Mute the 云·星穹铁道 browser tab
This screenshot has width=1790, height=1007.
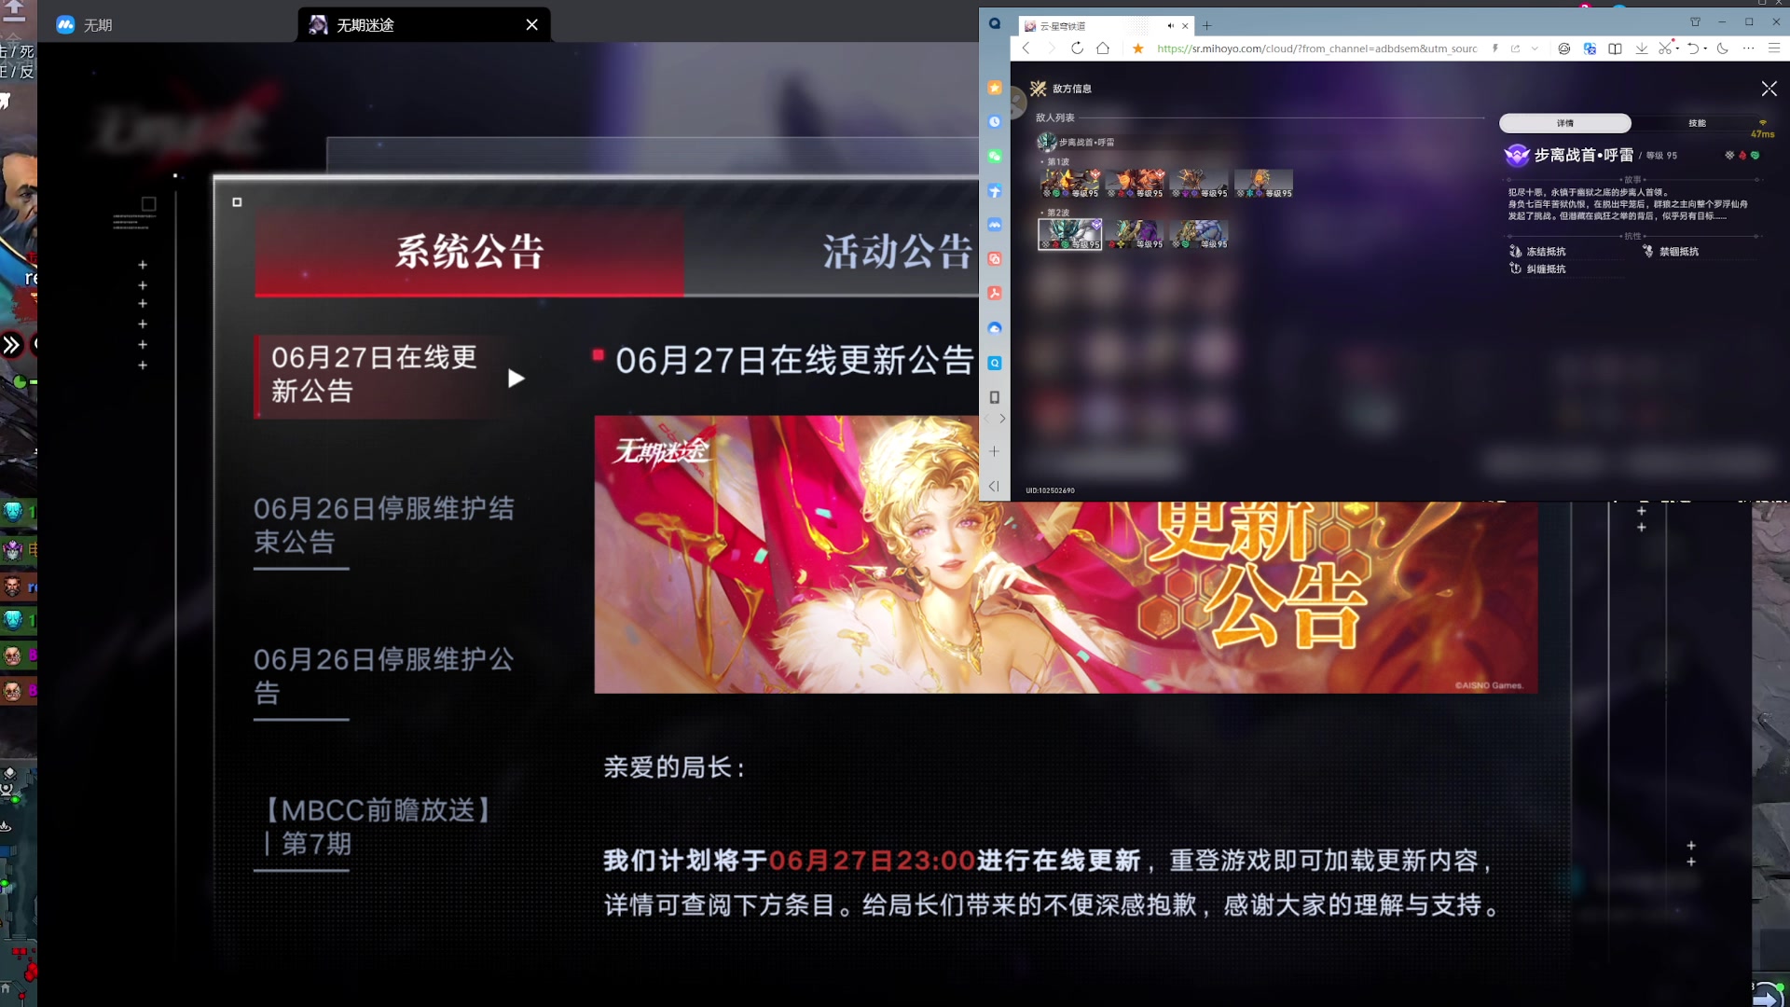[1170, 26]
